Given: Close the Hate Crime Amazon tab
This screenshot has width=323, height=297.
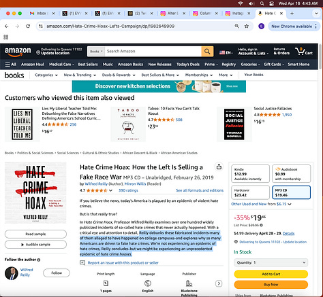Looking at the screenshot, I should [281, 14].
